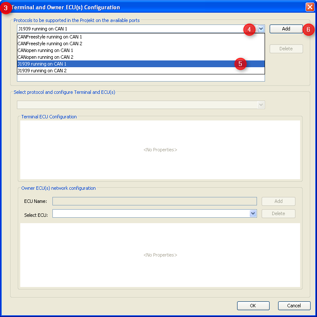Expand the Select ECU dropdown
317x317 pixels.
click(253, 213)
